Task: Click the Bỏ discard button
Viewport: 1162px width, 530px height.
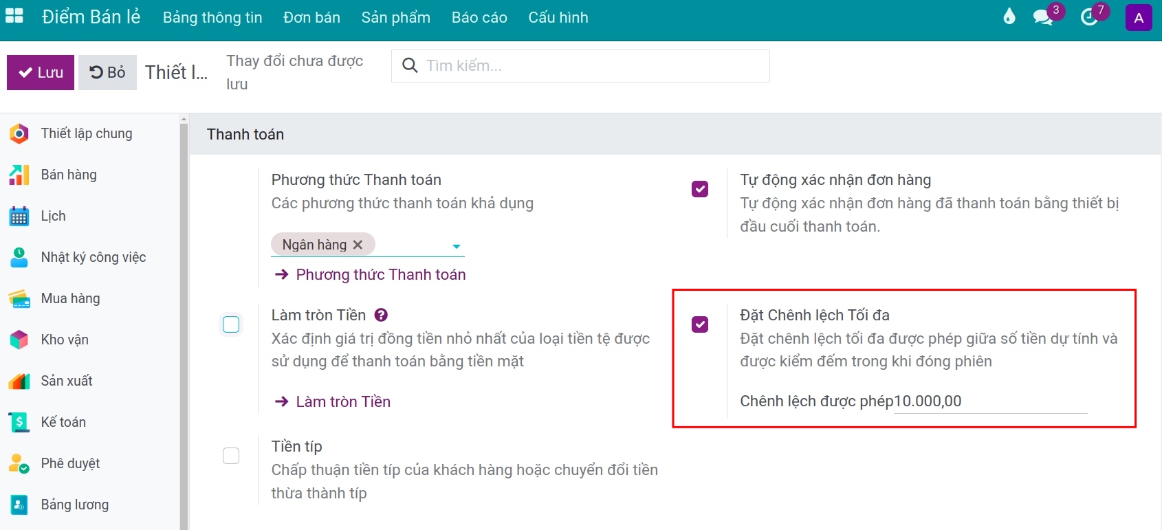Action: pos(107,72)
